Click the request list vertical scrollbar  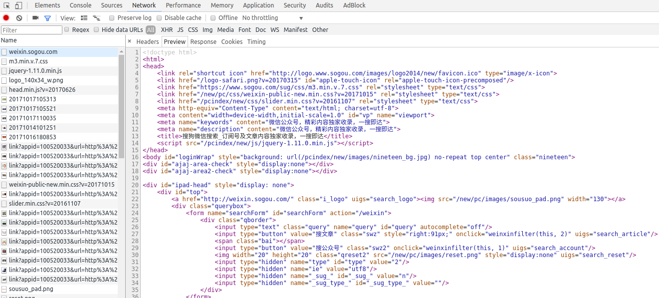121,100
